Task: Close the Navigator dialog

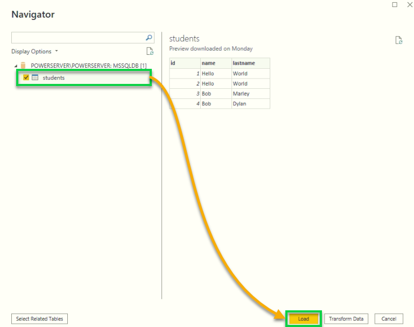Action: pyautogui.click(x=410, y=4)
